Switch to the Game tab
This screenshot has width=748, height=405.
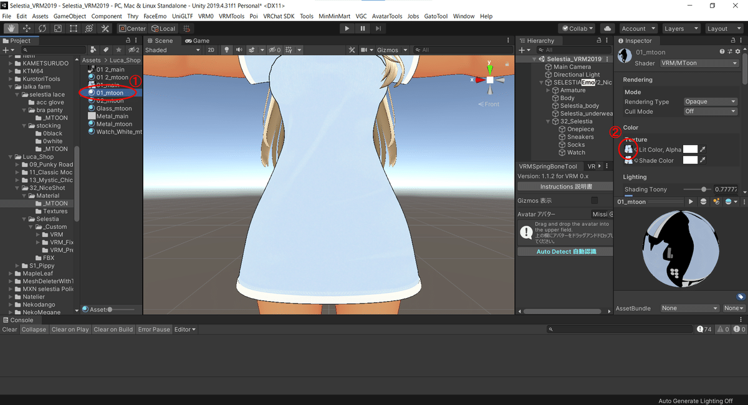[x=197, y=40]
